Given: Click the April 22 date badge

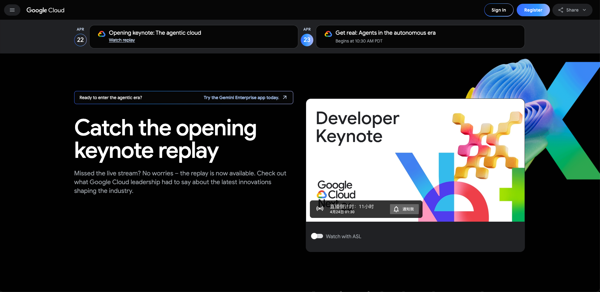Looking at the screenshot, I should click(x=80, y=40).
